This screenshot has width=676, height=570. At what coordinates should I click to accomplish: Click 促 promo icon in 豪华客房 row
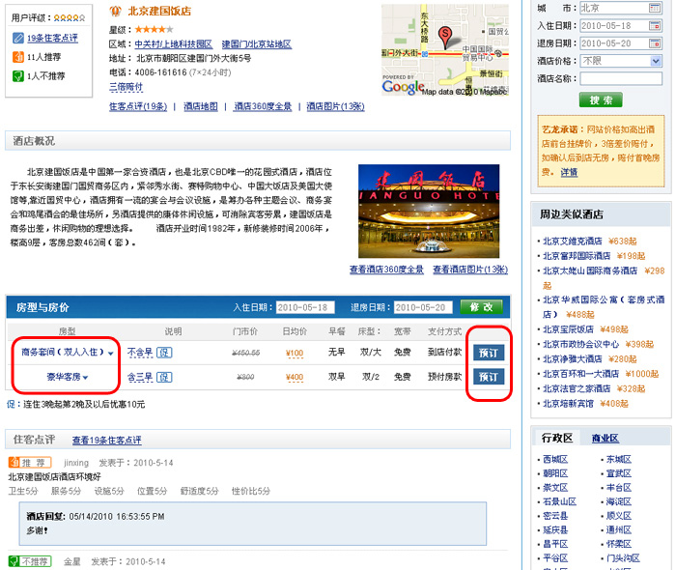point(164,378)
